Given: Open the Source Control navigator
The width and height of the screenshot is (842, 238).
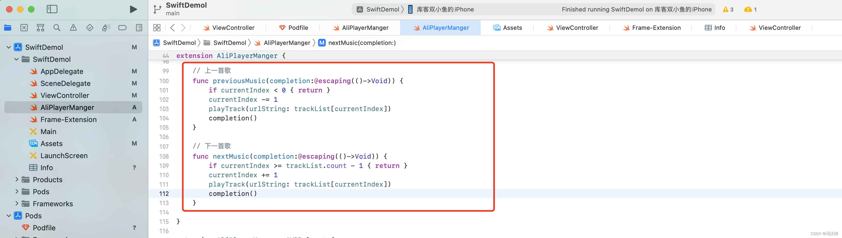Looking at the screenshot, I should 24,28.
